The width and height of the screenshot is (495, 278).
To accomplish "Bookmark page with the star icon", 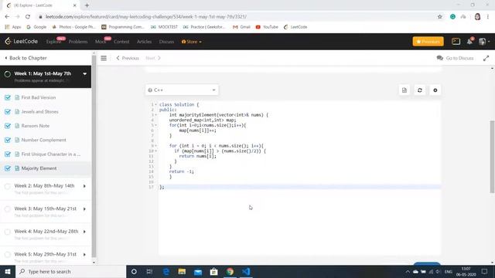I will 440,17.
